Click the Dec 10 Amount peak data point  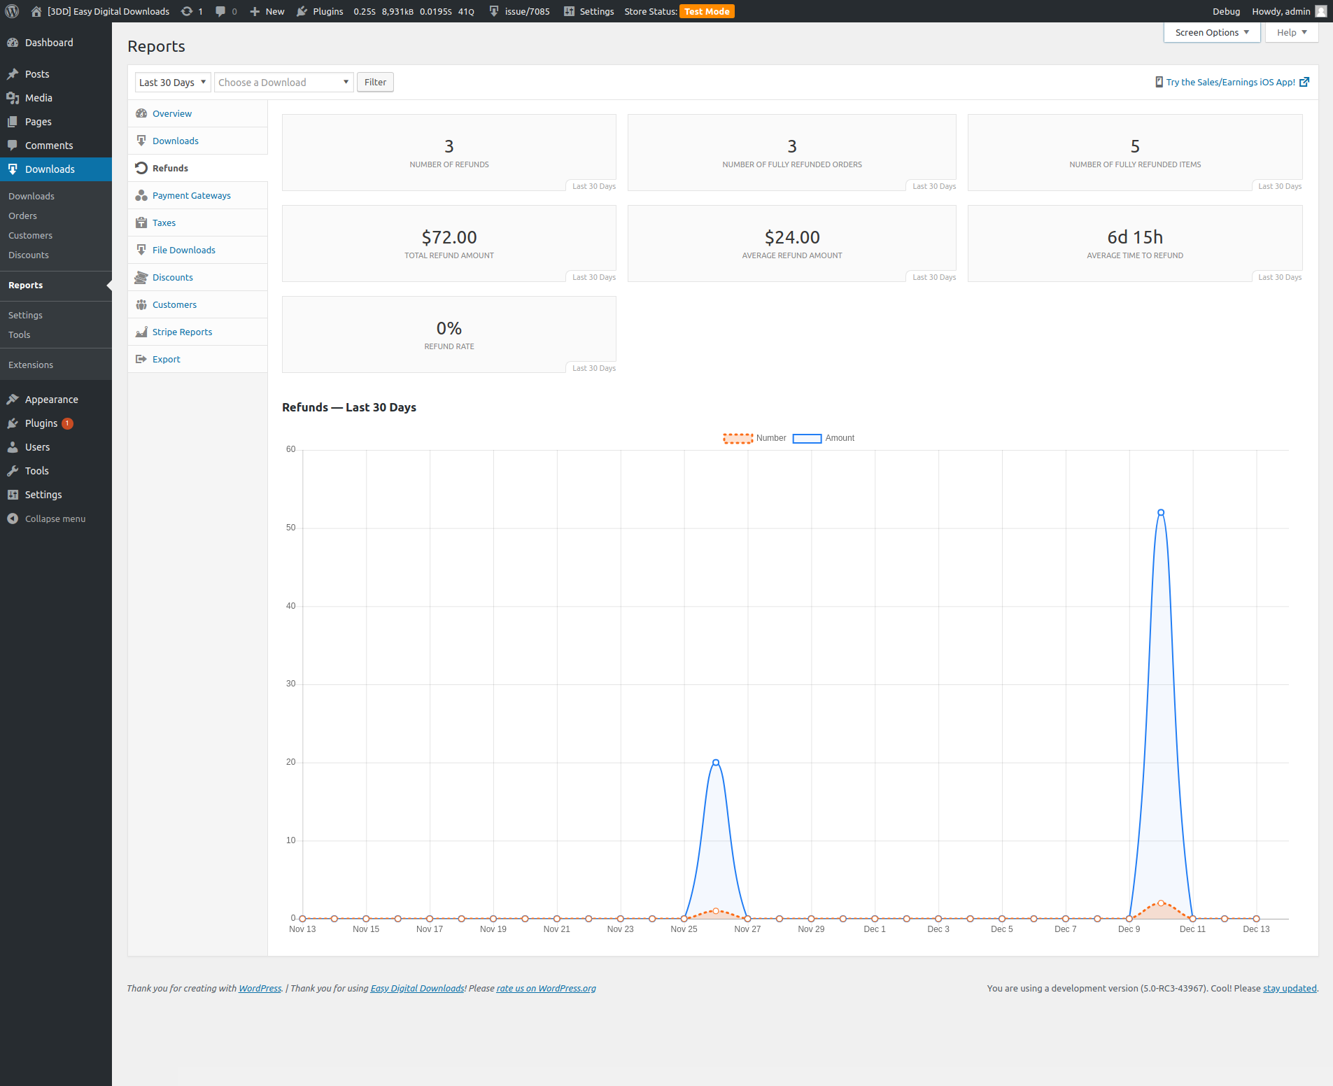[1161, 512]
